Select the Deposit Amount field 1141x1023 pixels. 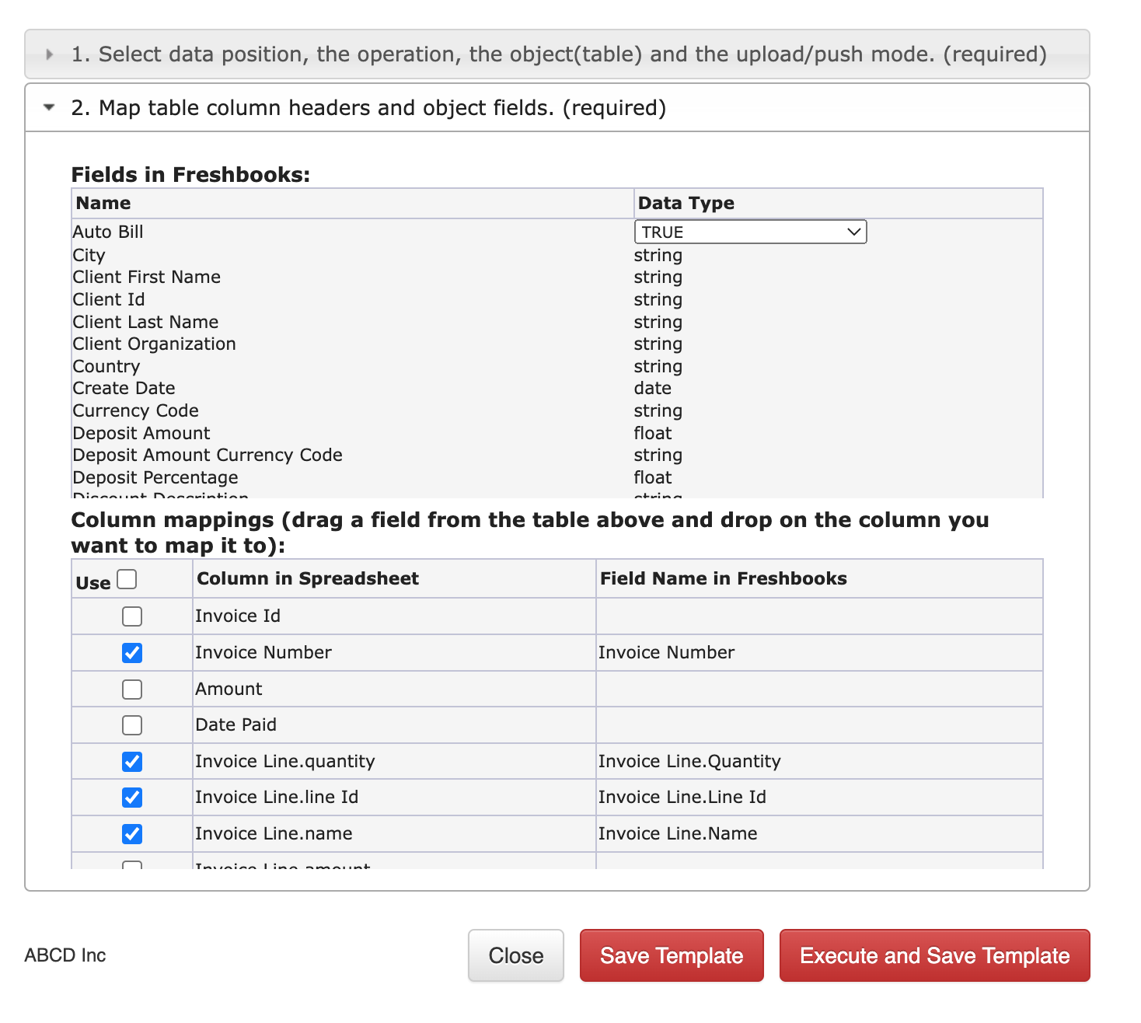pyautogui.click(x=141, y=433)
